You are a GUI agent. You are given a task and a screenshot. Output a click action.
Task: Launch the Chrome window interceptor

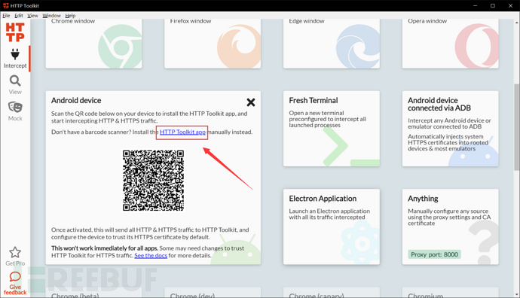pos(94,44)
